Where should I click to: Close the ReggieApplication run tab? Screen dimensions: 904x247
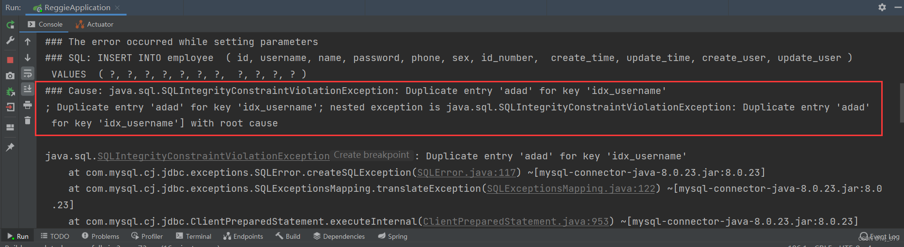117,8
